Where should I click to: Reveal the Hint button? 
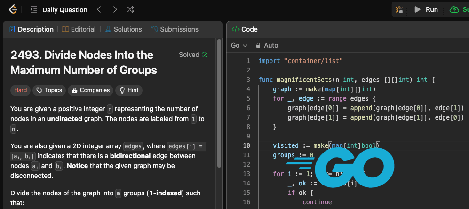click(x=129, y=90)
